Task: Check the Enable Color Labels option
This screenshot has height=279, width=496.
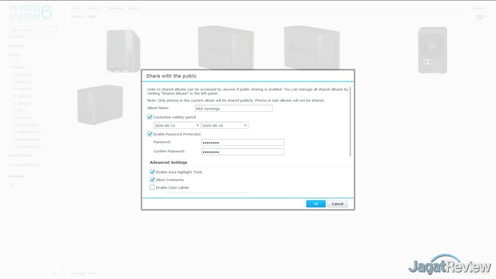Action: pyautogui.click(x=152, y=187)
